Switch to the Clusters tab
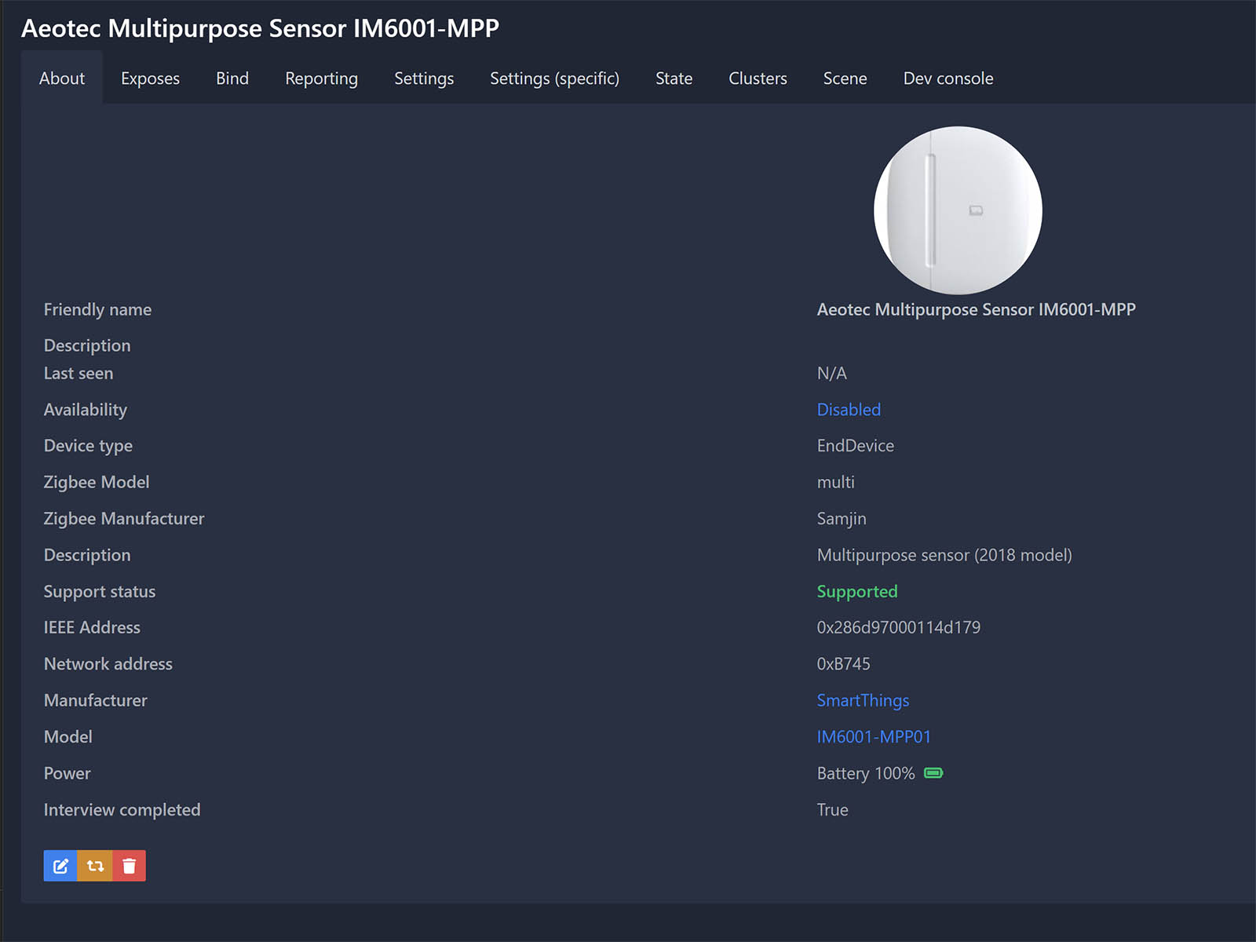Viewport: 1256px width, 942px height. (x=758, y=78)
